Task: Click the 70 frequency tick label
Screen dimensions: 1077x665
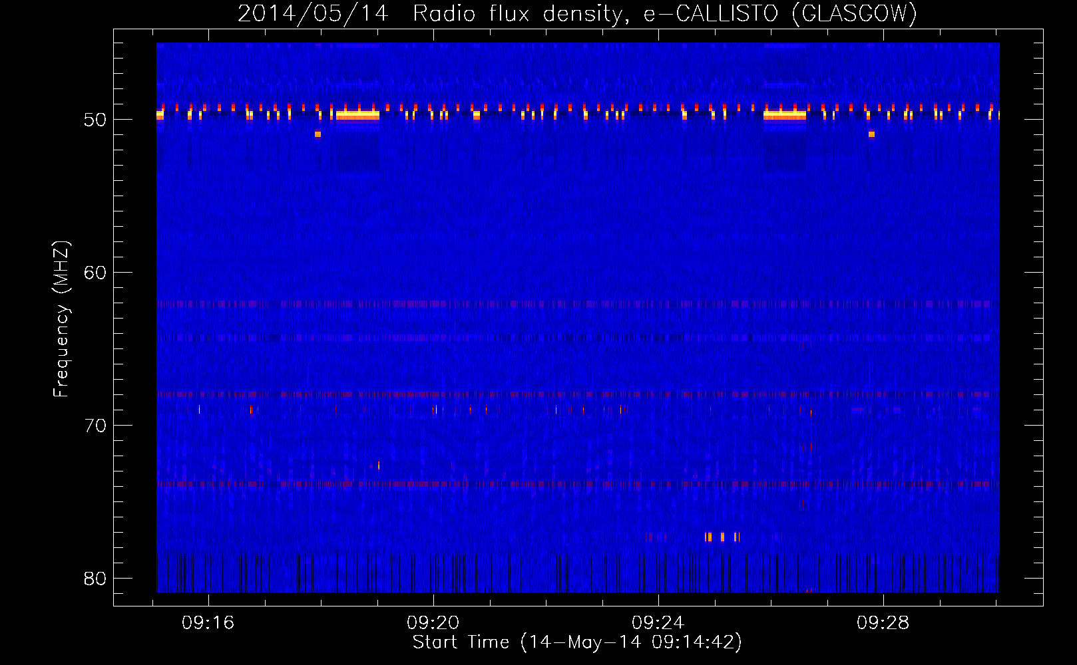Action: [x=95, y=426]
